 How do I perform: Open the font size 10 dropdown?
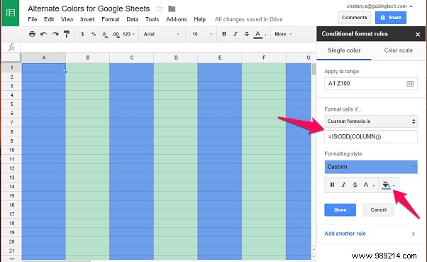coord(202,34)
